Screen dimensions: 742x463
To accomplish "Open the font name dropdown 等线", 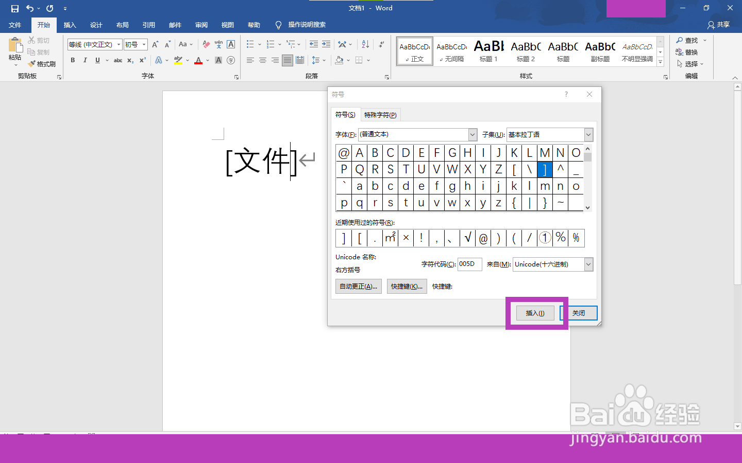I will point(119,45).
